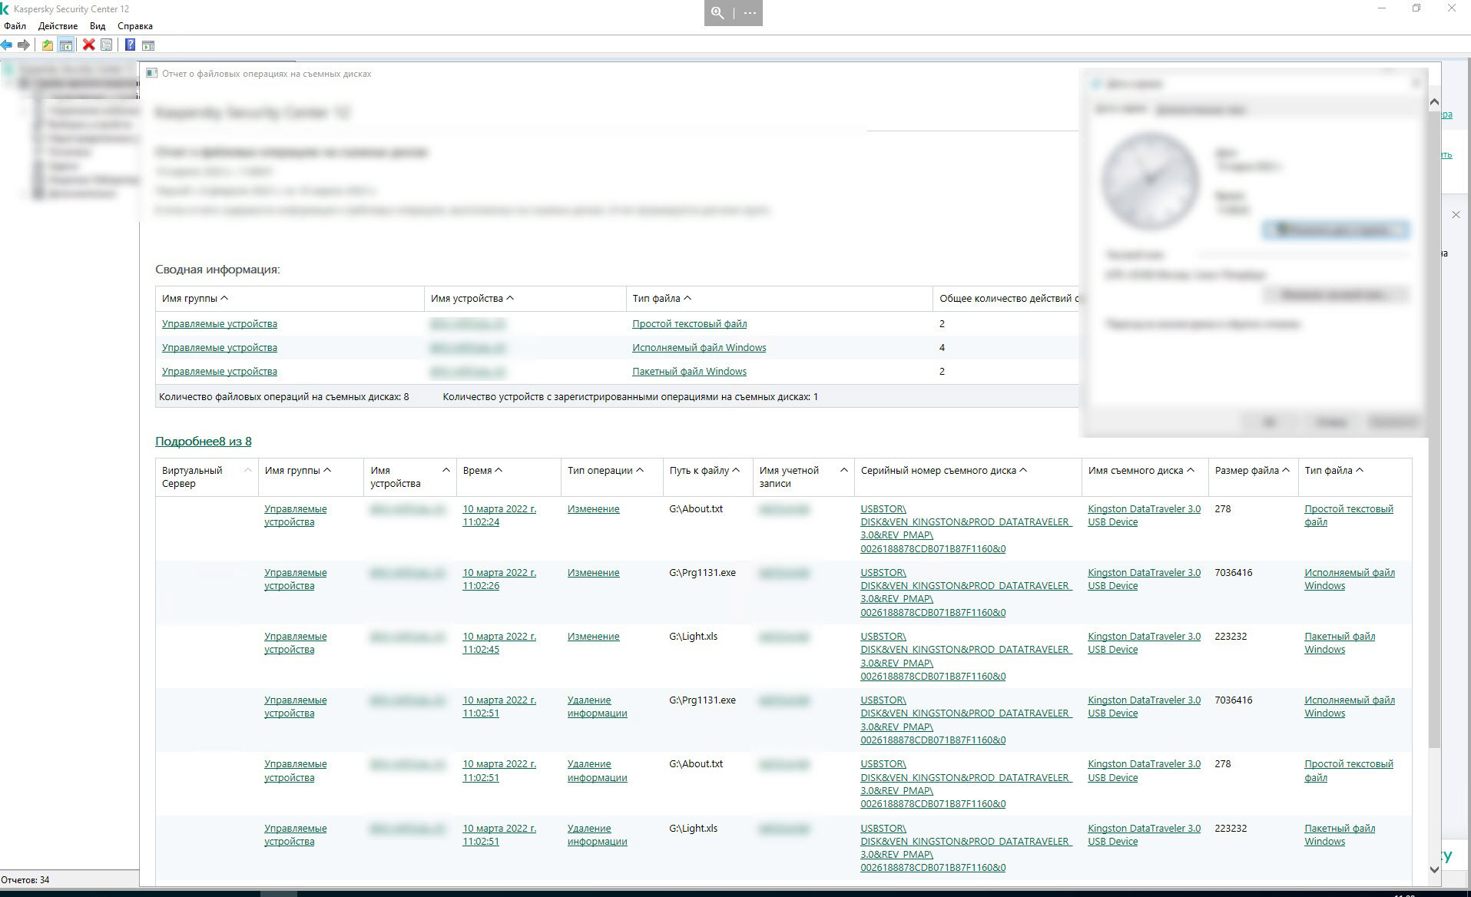Select path 'G:\Prg1131.exe' in the Изменение row
1471x897 pixels.
coord(702,573)
